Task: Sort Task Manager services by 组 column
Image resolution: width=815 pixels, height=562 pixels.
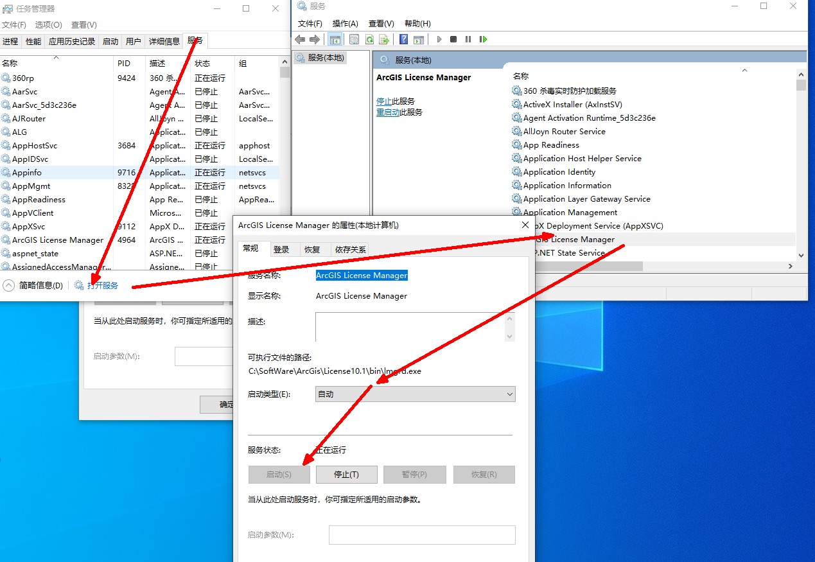Action: (x=257, y=63)
